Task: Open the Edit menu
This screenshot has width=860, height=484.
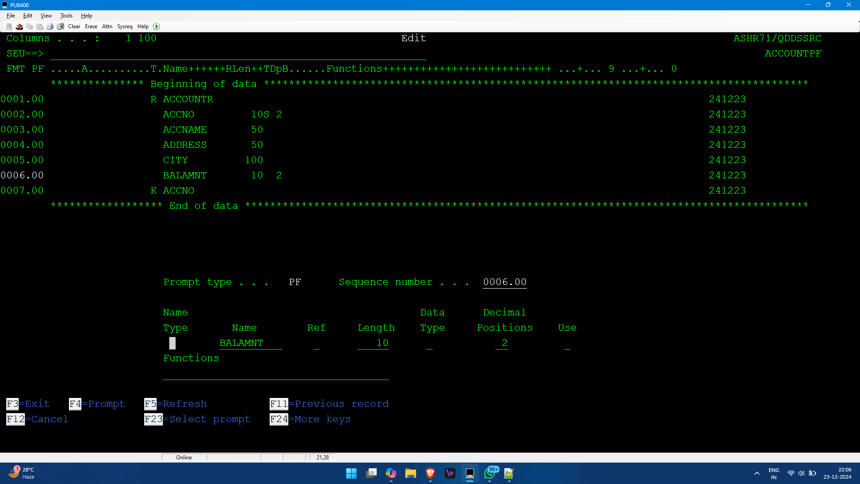Action: (27, 15)
